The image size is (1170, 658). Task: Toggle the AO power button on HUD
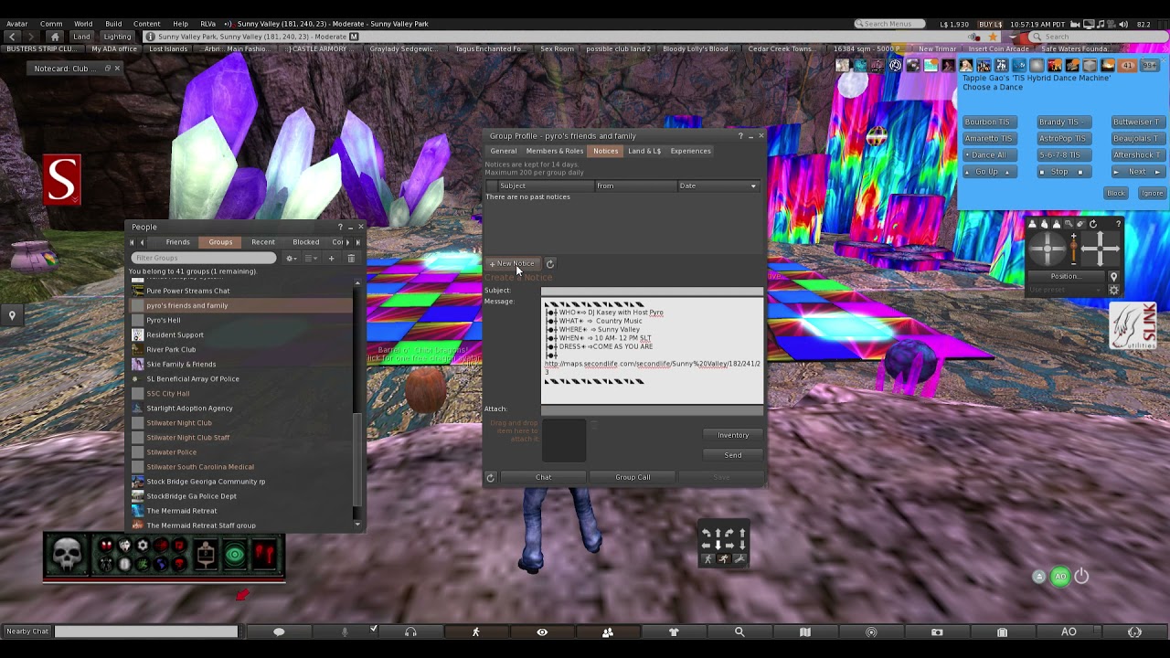pyautogui.click(x=1081, y=576)
